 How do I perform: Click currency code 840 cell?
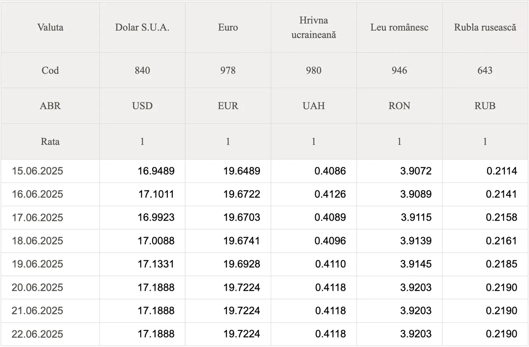(x=142, y=70)
